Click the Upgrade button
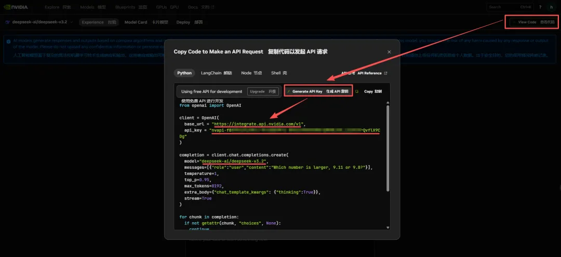 click(263, 91)
